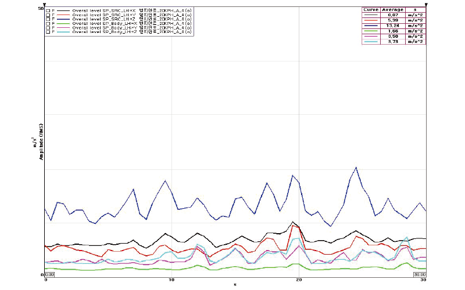This screenshot has height=290, width=465.
Task: Click the Amplitude (RMS) y-axis label
Action: point(41,143)
